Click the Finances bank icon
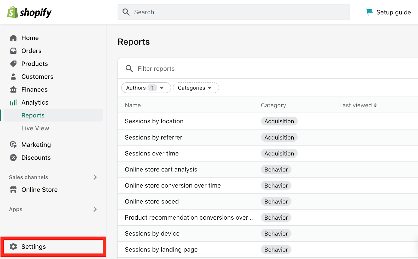This screenshot has height=259, width=418. point(13,89)
